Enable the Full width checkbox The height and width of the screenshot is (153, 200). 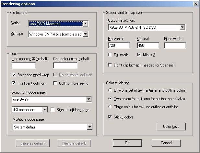coord(111,55)
